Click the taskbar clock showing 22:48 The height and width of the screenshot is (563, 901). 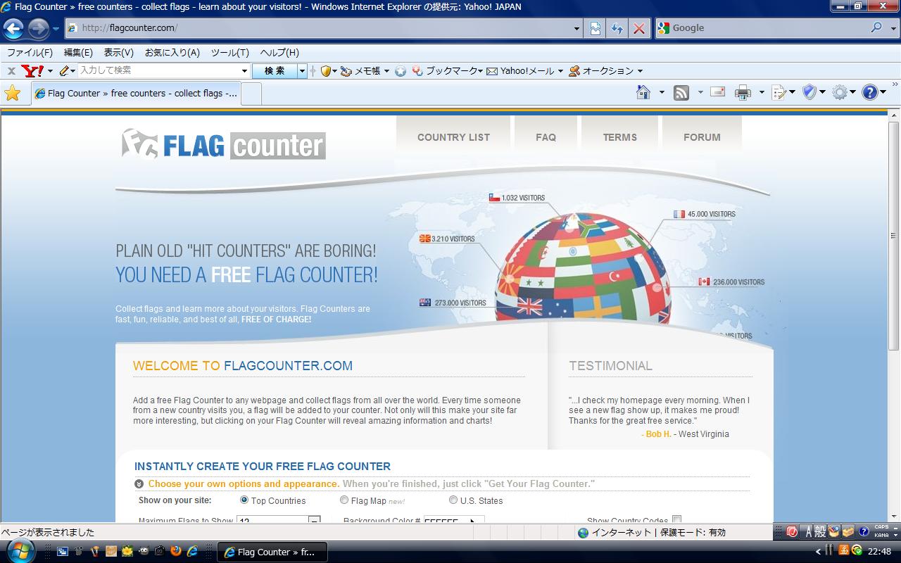[879, 552]
